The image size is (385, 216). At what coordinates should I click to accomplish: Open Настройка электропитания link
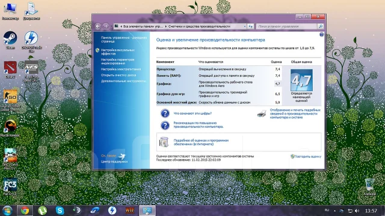(x=121, y=69)
